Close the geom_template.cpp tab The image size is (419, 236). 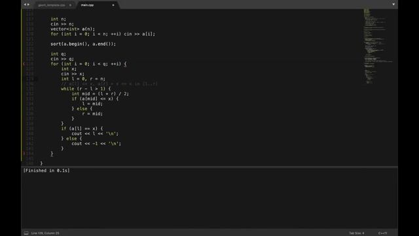pos(70,5)
